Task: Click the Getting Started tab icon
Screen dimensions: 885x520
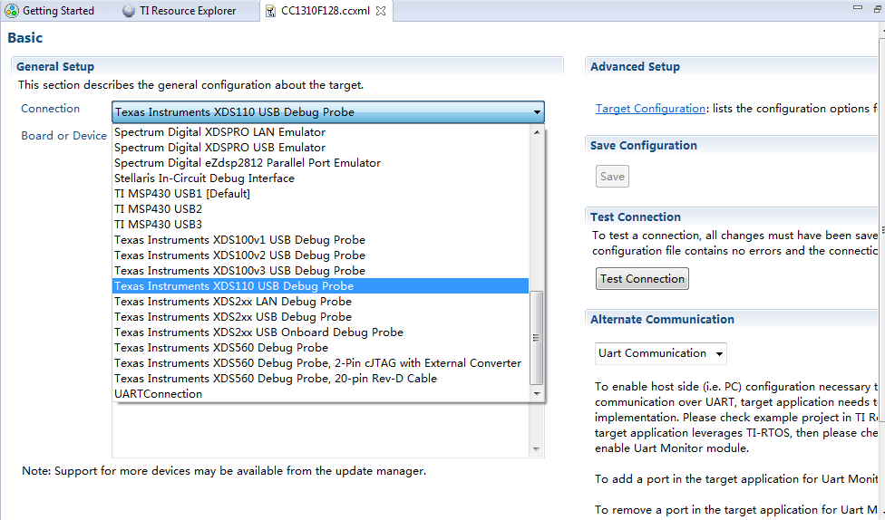Action: point(12,11)
